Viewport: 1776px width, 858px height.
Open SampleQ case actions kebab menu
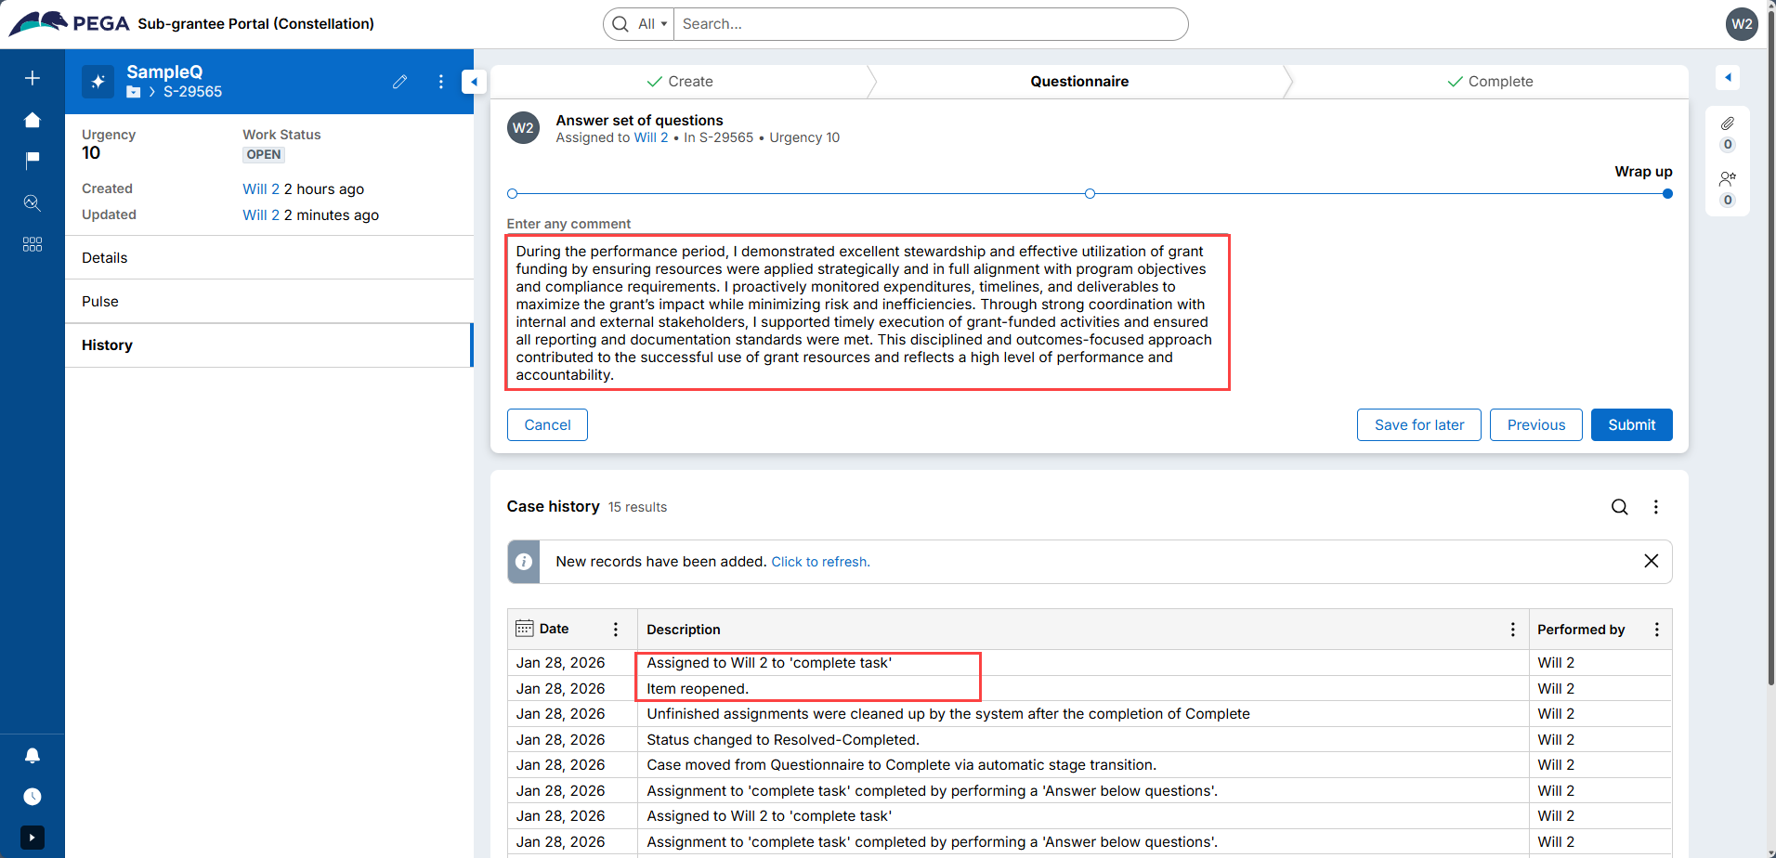pyautogui.click(x=440, y=82)
